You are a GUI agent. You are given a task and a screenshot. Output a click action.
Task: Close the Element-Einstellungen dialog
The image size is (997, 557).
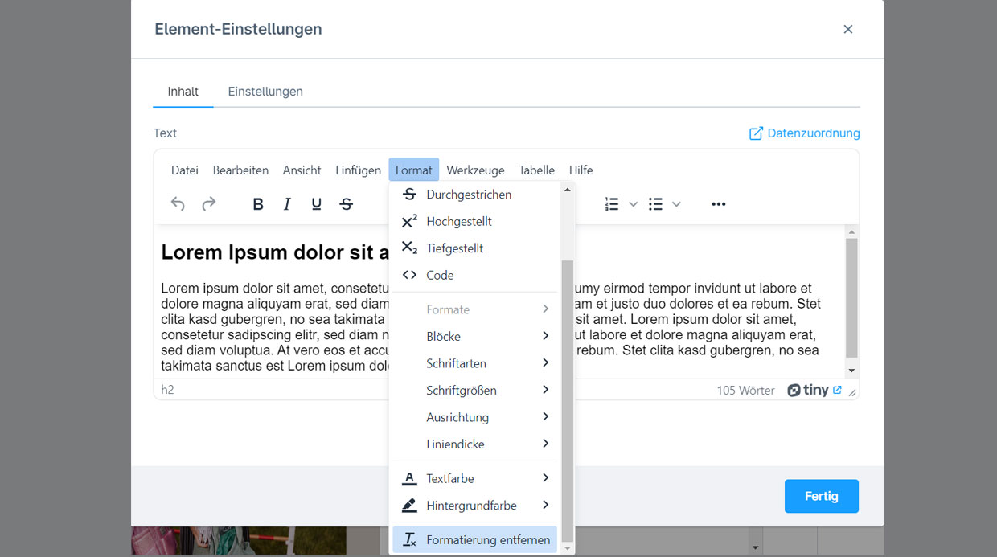847,29
